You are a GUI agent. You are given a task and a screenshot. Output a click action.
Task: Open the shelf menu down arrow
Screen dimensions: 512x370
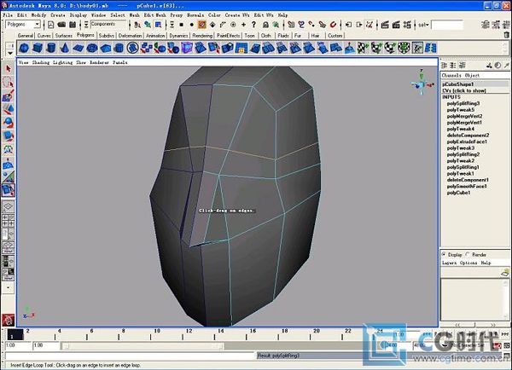click(10, 53)
